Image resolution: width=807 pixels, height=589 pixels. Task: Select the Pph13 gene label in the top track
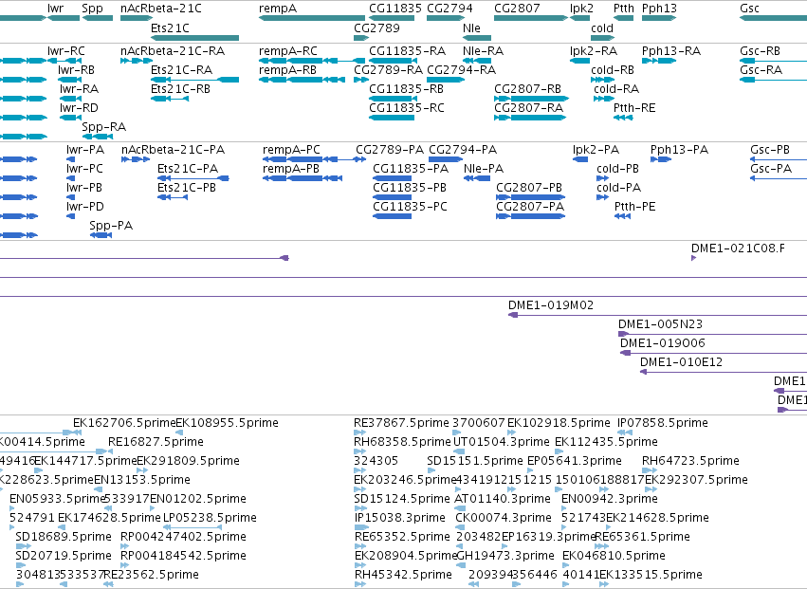(x=659, y=9)
